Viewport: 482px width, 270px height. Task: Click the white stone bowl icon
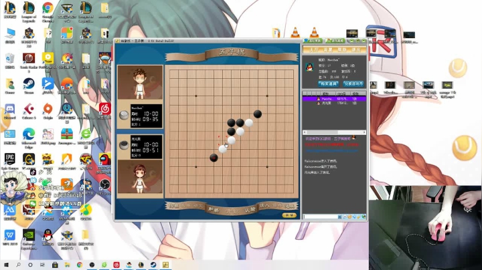click(124, 115)
